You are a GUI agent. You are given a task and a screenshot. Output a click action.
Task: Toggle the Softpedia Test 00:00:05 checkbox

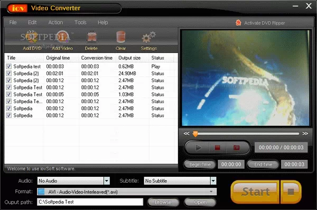8,94
